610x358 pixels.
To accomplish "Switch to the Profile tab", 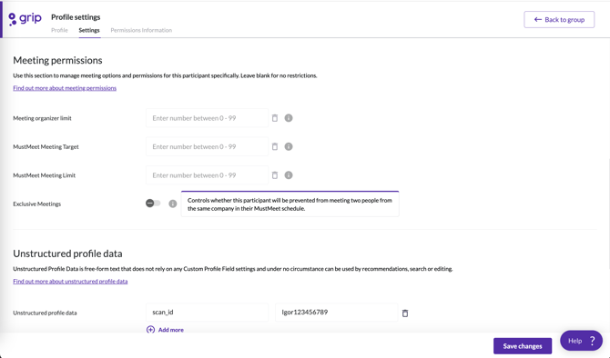I will point(59,30).
